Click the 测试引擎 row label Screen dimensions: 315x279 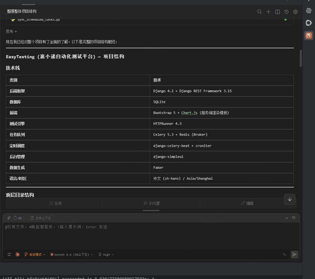click(x=17, y=124)
